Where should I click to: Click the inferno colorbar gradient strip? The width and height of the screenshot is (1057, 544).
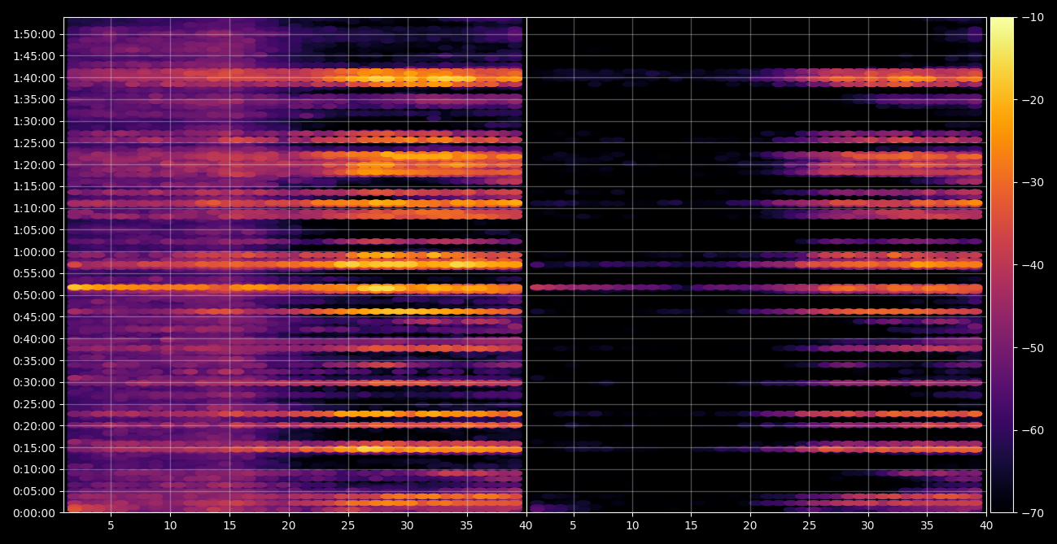(1002, 265)
